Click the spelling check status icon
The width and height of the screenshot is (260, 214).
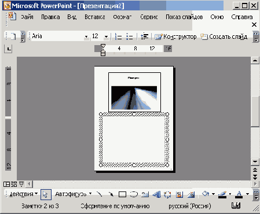236,206
